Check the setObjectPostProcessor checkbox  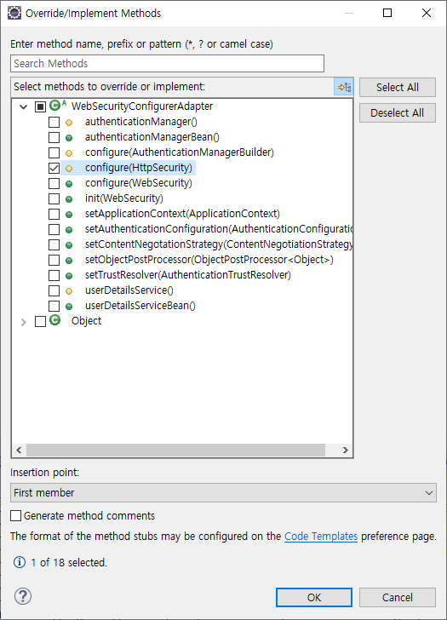click(54, 261)
